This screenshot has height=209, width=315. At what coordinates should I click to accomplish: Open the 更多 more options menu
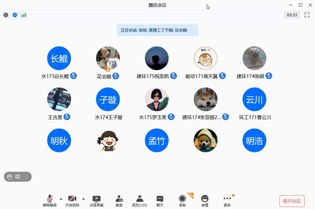coord(227,201)
